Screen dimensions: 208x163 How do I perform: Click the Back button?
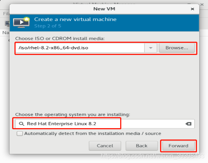pyautogui.click(x=142, y=146)
